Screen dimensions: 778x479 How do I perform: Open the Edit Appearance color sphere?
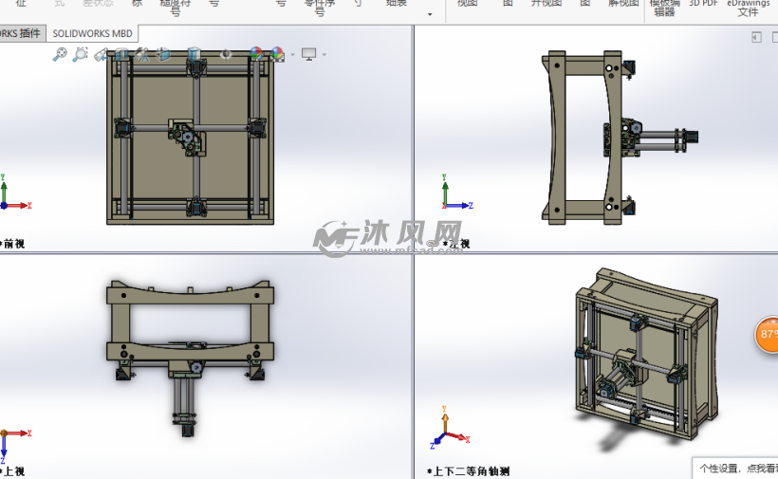coord(256,54)
